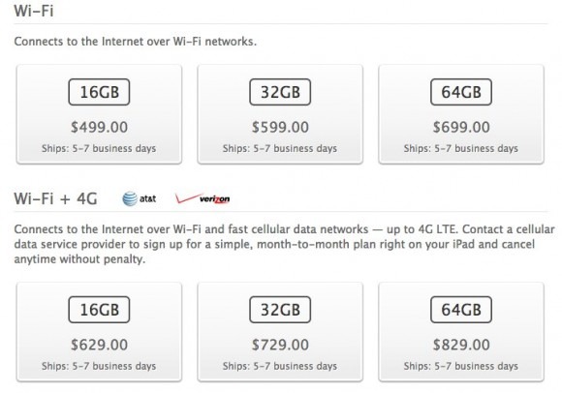This screenshot has width=562, height=393.
Task: Click the 64GB badge in Wi-Fi section
Action: pos(461,92)
